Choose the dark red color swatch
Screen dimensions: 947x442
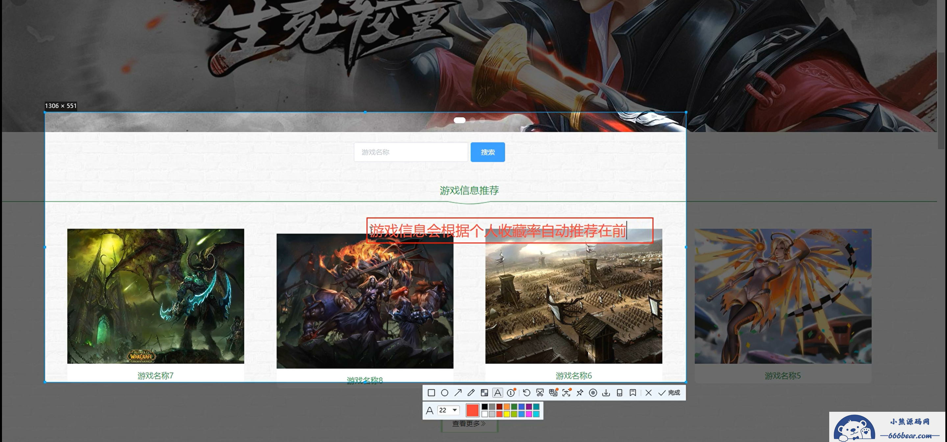pos(499,407)
